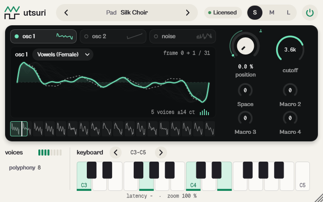Click osc 2 ramp waveform icon

[x=134, y=36]
